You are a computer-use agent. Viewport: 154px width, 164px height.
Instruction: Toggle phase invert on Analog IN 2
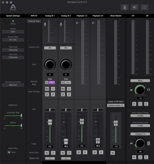tap(69, 94)
